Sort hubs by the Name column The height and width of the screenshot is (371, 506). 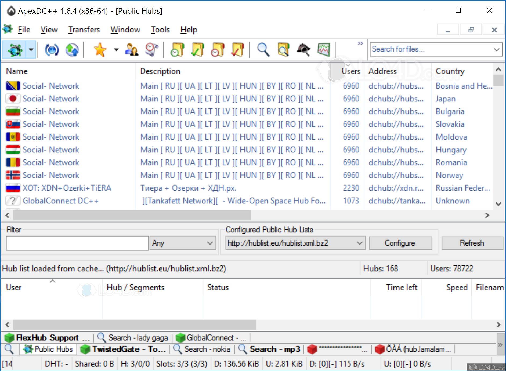69,71
